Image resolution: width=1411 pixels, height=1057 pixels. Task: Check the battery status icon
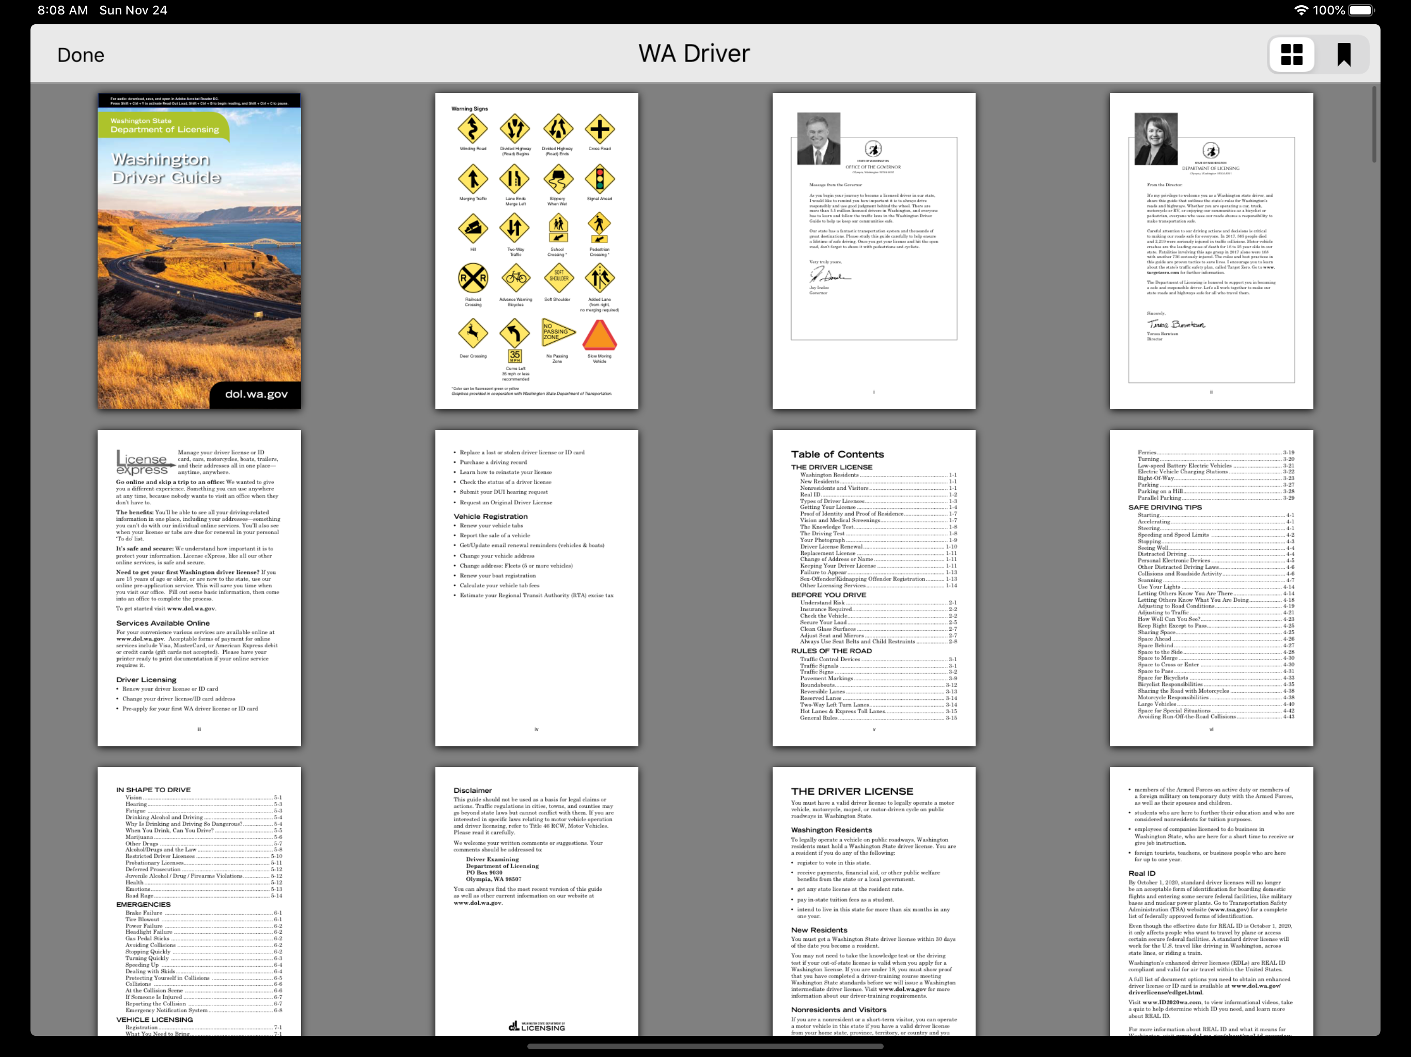pos(1361,10)
